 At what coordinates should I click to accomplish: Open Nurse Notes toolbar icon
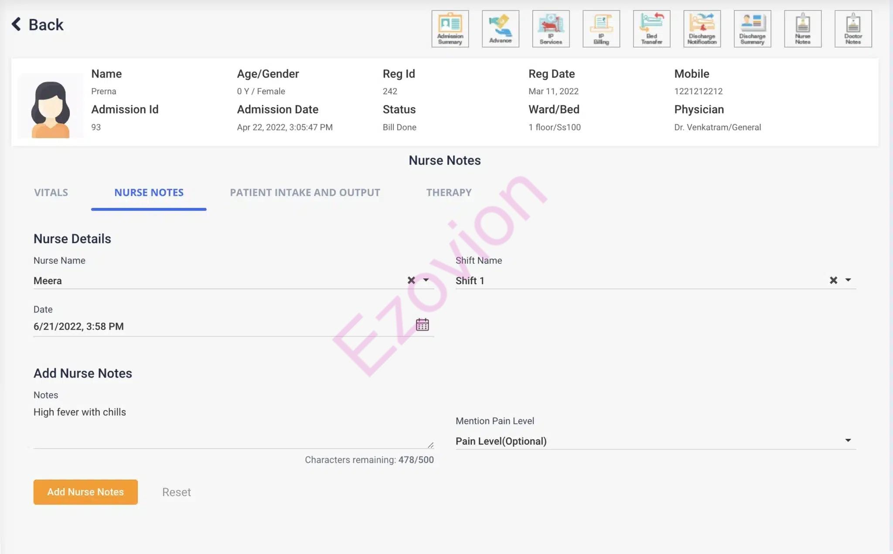802,29
